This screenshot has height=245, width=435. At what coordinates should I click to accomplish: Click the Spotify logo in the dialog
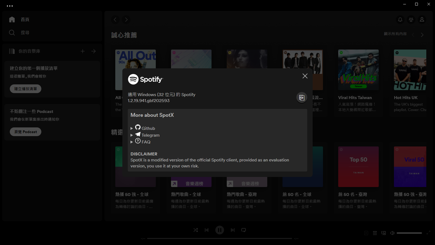click(145, 79)
